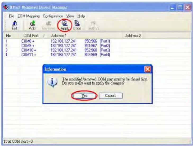Click row number 3 in the No column

click(6, 50)
